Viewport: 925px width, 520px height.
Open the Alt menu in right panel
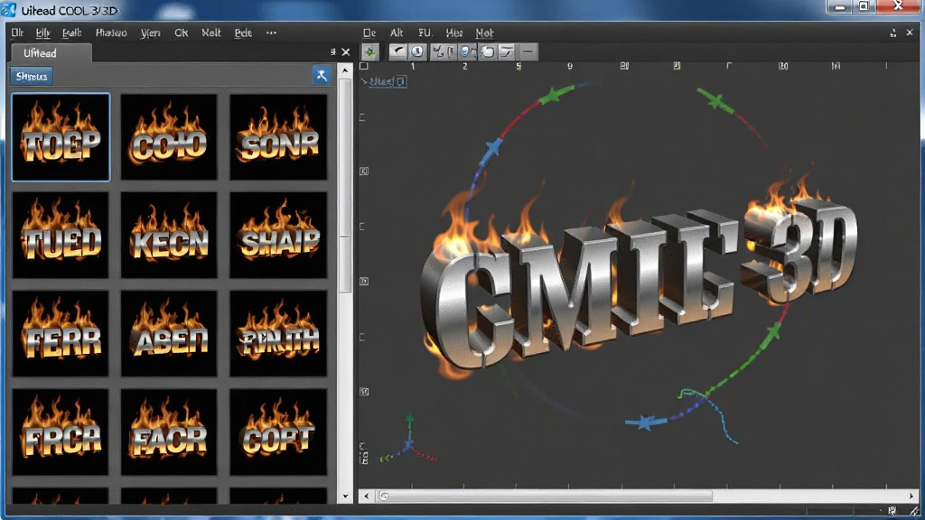(397, 33)
